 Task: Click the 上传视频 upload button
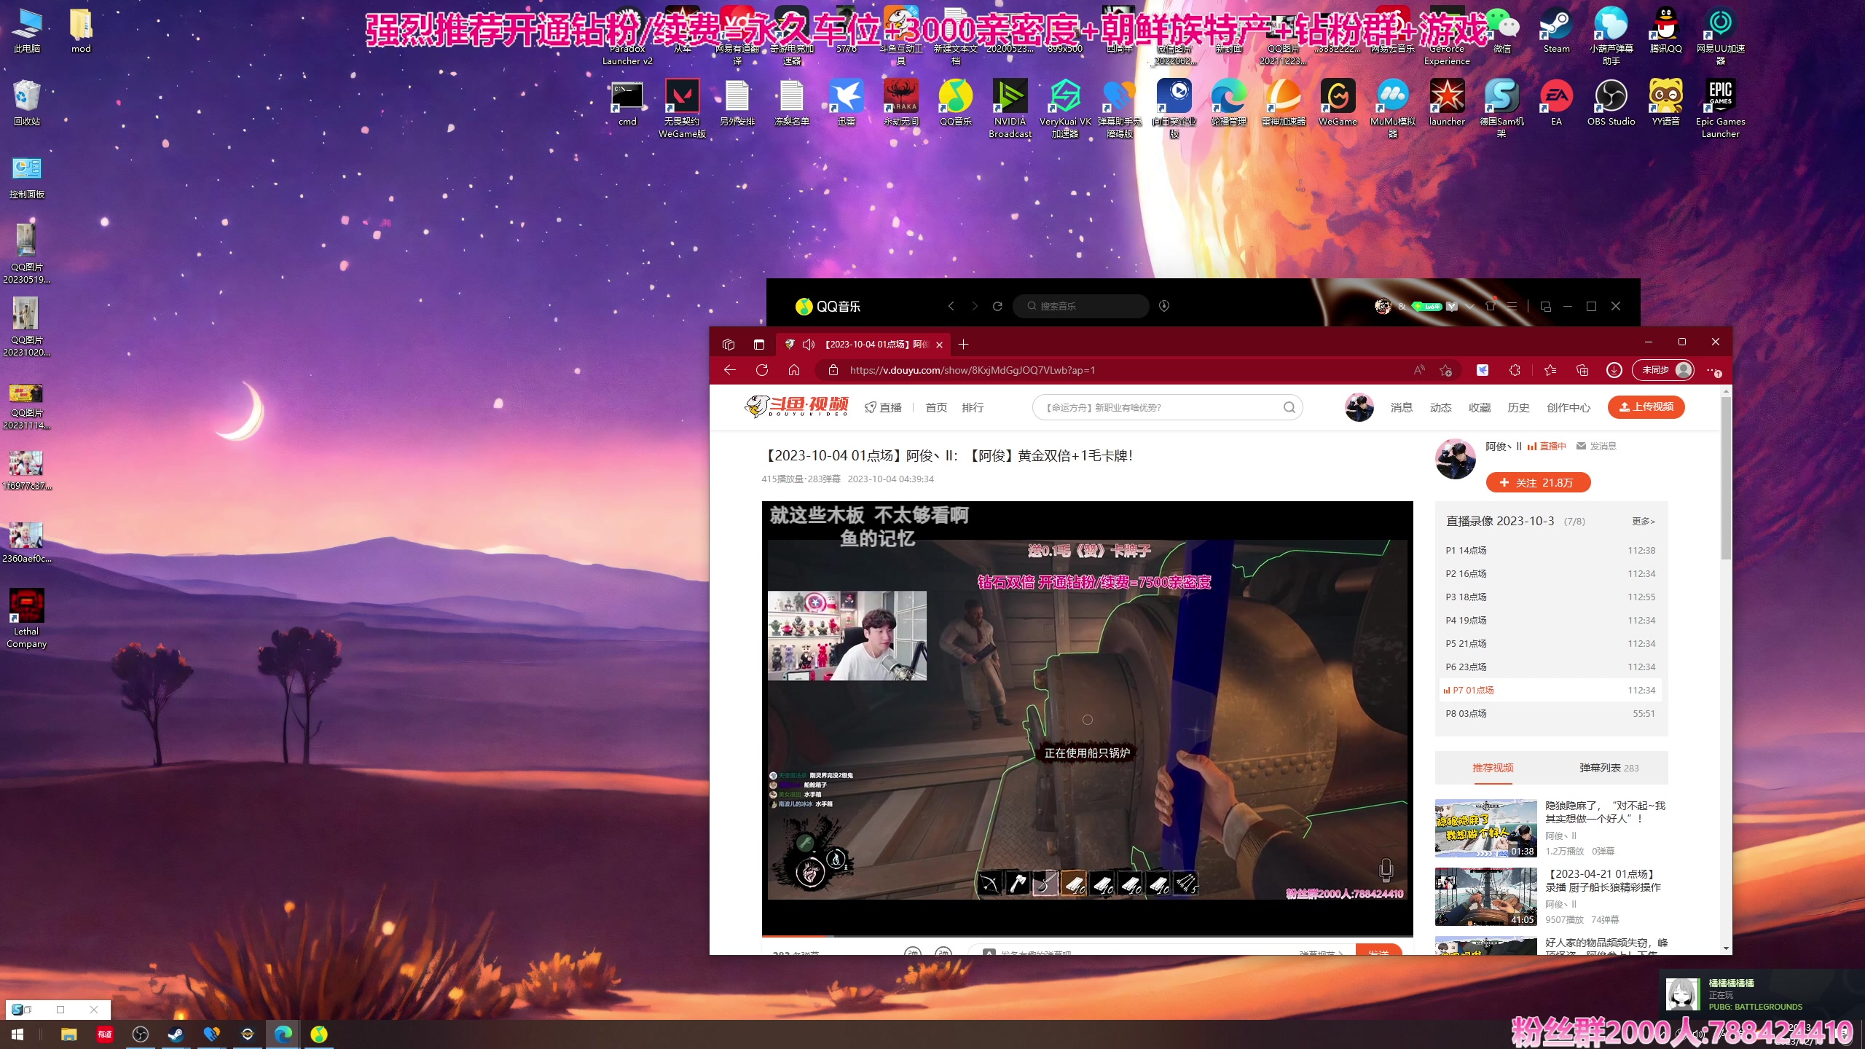[x=1646, y=407]
